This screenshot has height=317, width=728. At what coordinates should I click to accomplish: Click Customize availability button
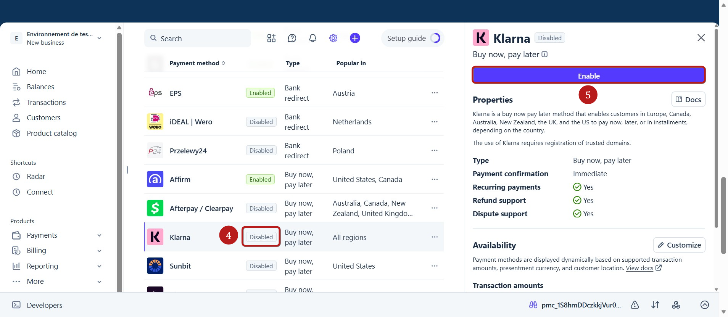(x=679, y=245)
